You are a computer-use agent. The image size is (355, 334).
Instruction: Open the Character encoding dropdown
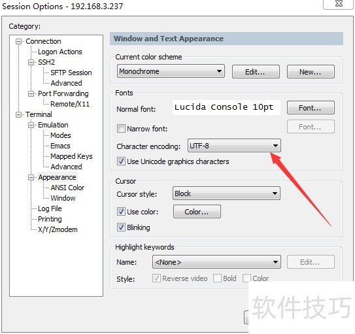pos(234,146)
